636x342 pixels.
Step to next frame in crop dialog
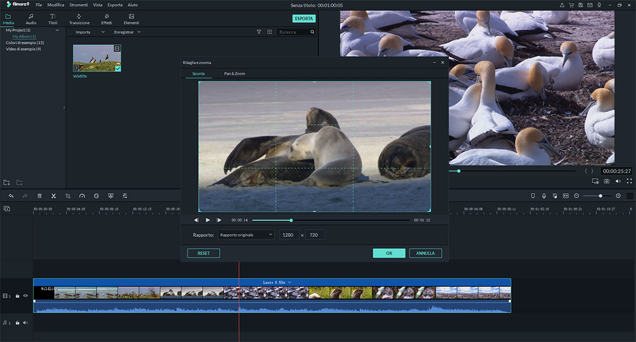tap(219, 220)
